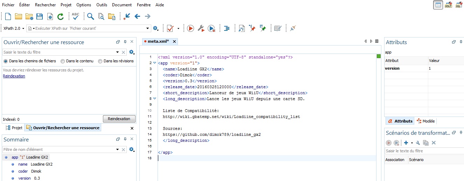Click the Format and indent icon
Screen dimensions: 464x181
(227, 28)
